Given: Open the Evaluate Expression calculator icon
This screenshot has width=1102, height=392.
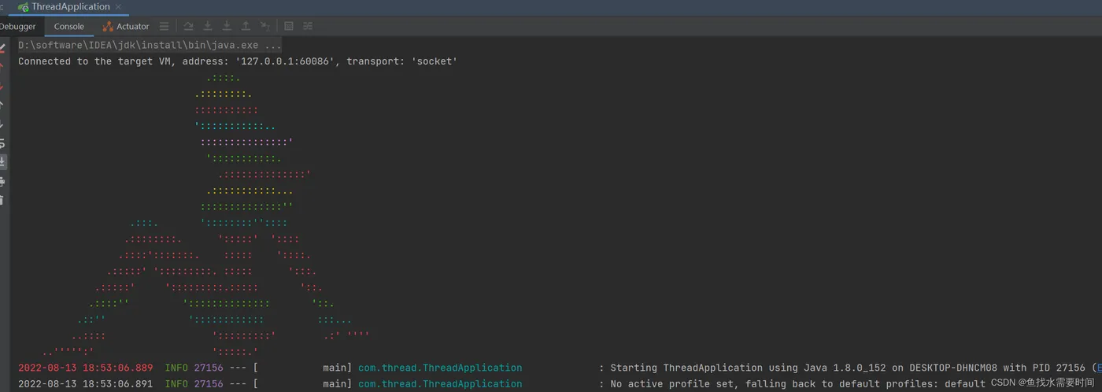Looking at the screenshot, I should pos(289,26).
